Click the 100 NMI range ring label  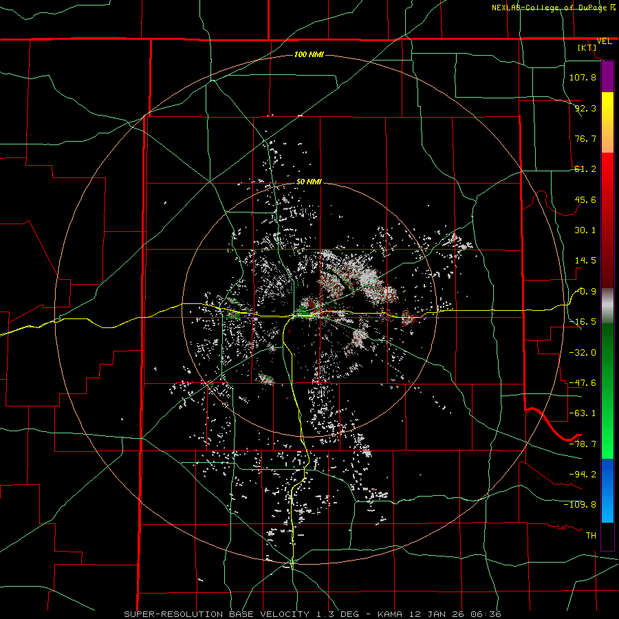point(309,54)
